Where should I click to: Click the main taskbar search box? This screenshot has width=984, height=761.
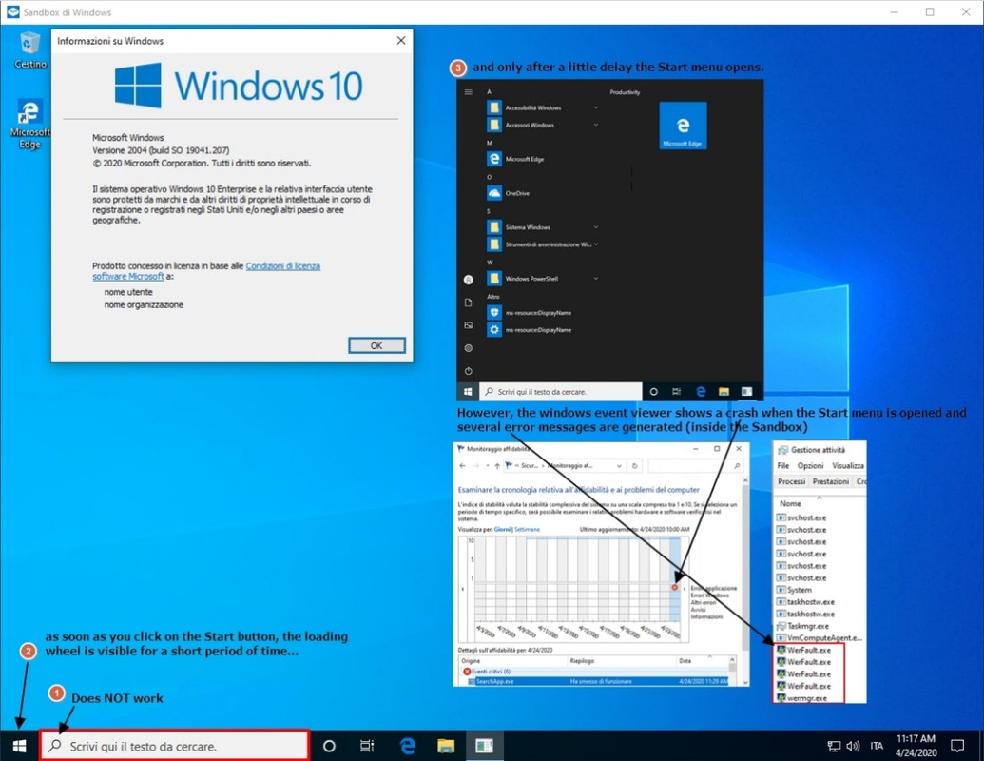click(x=175, y=745)
